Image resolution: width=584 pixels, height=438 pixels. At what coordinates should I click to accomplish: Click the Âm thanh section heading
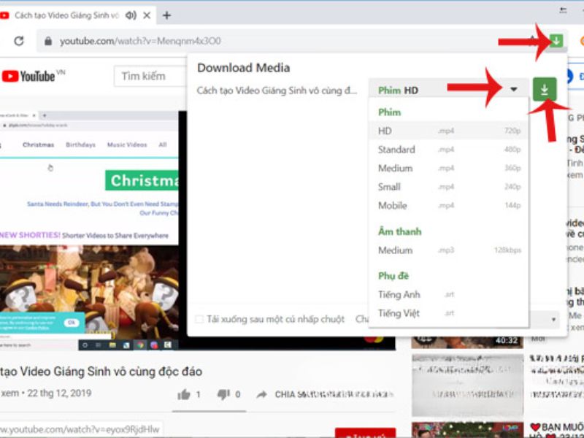[x=399, y=231]
